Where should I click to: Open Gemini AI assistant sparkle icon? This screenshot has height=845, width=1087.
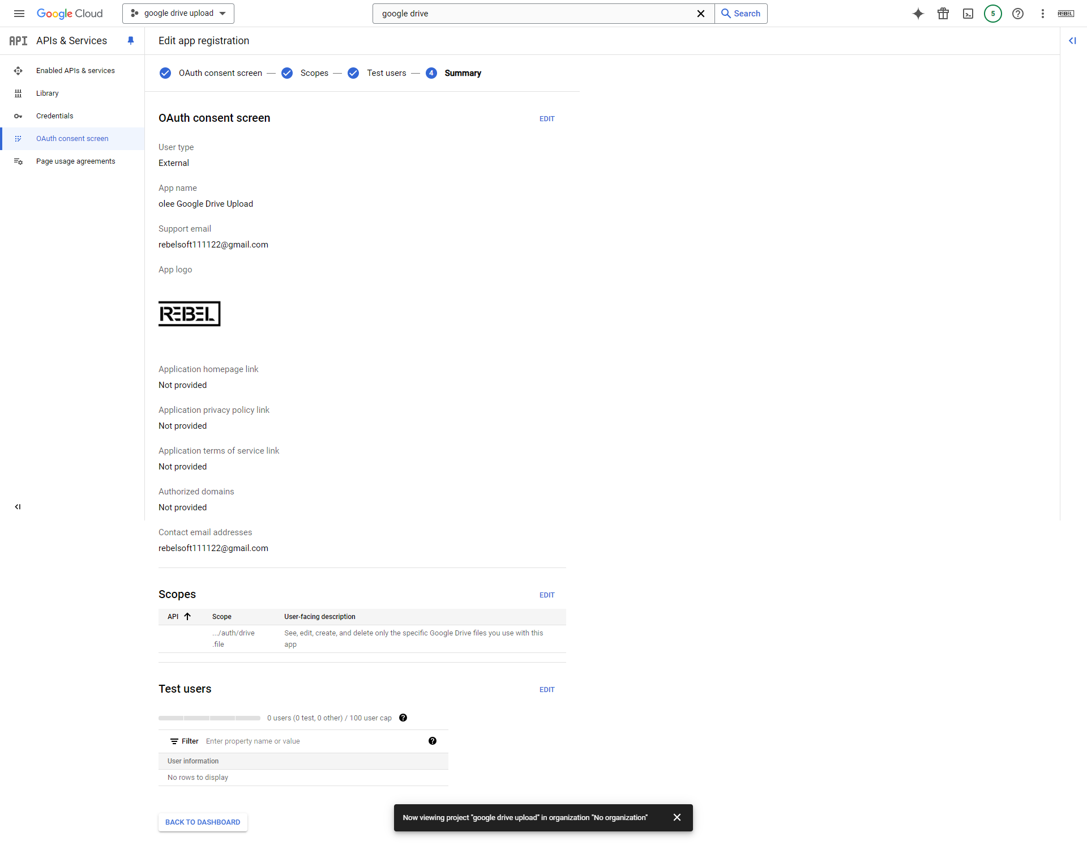pyautogui.click(x=918, y=14)
